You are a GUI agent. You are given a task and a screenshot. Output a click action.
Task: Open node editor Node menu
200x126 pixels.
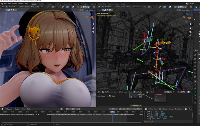pos(130,92)
